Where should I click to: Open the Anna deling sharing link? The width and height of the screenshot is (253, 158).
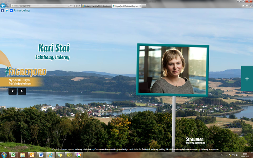(x=22, y=10)
